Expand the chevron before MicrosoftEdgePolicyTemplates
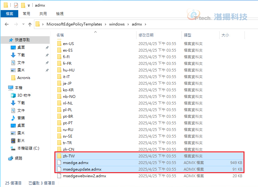 pos(43,24)
